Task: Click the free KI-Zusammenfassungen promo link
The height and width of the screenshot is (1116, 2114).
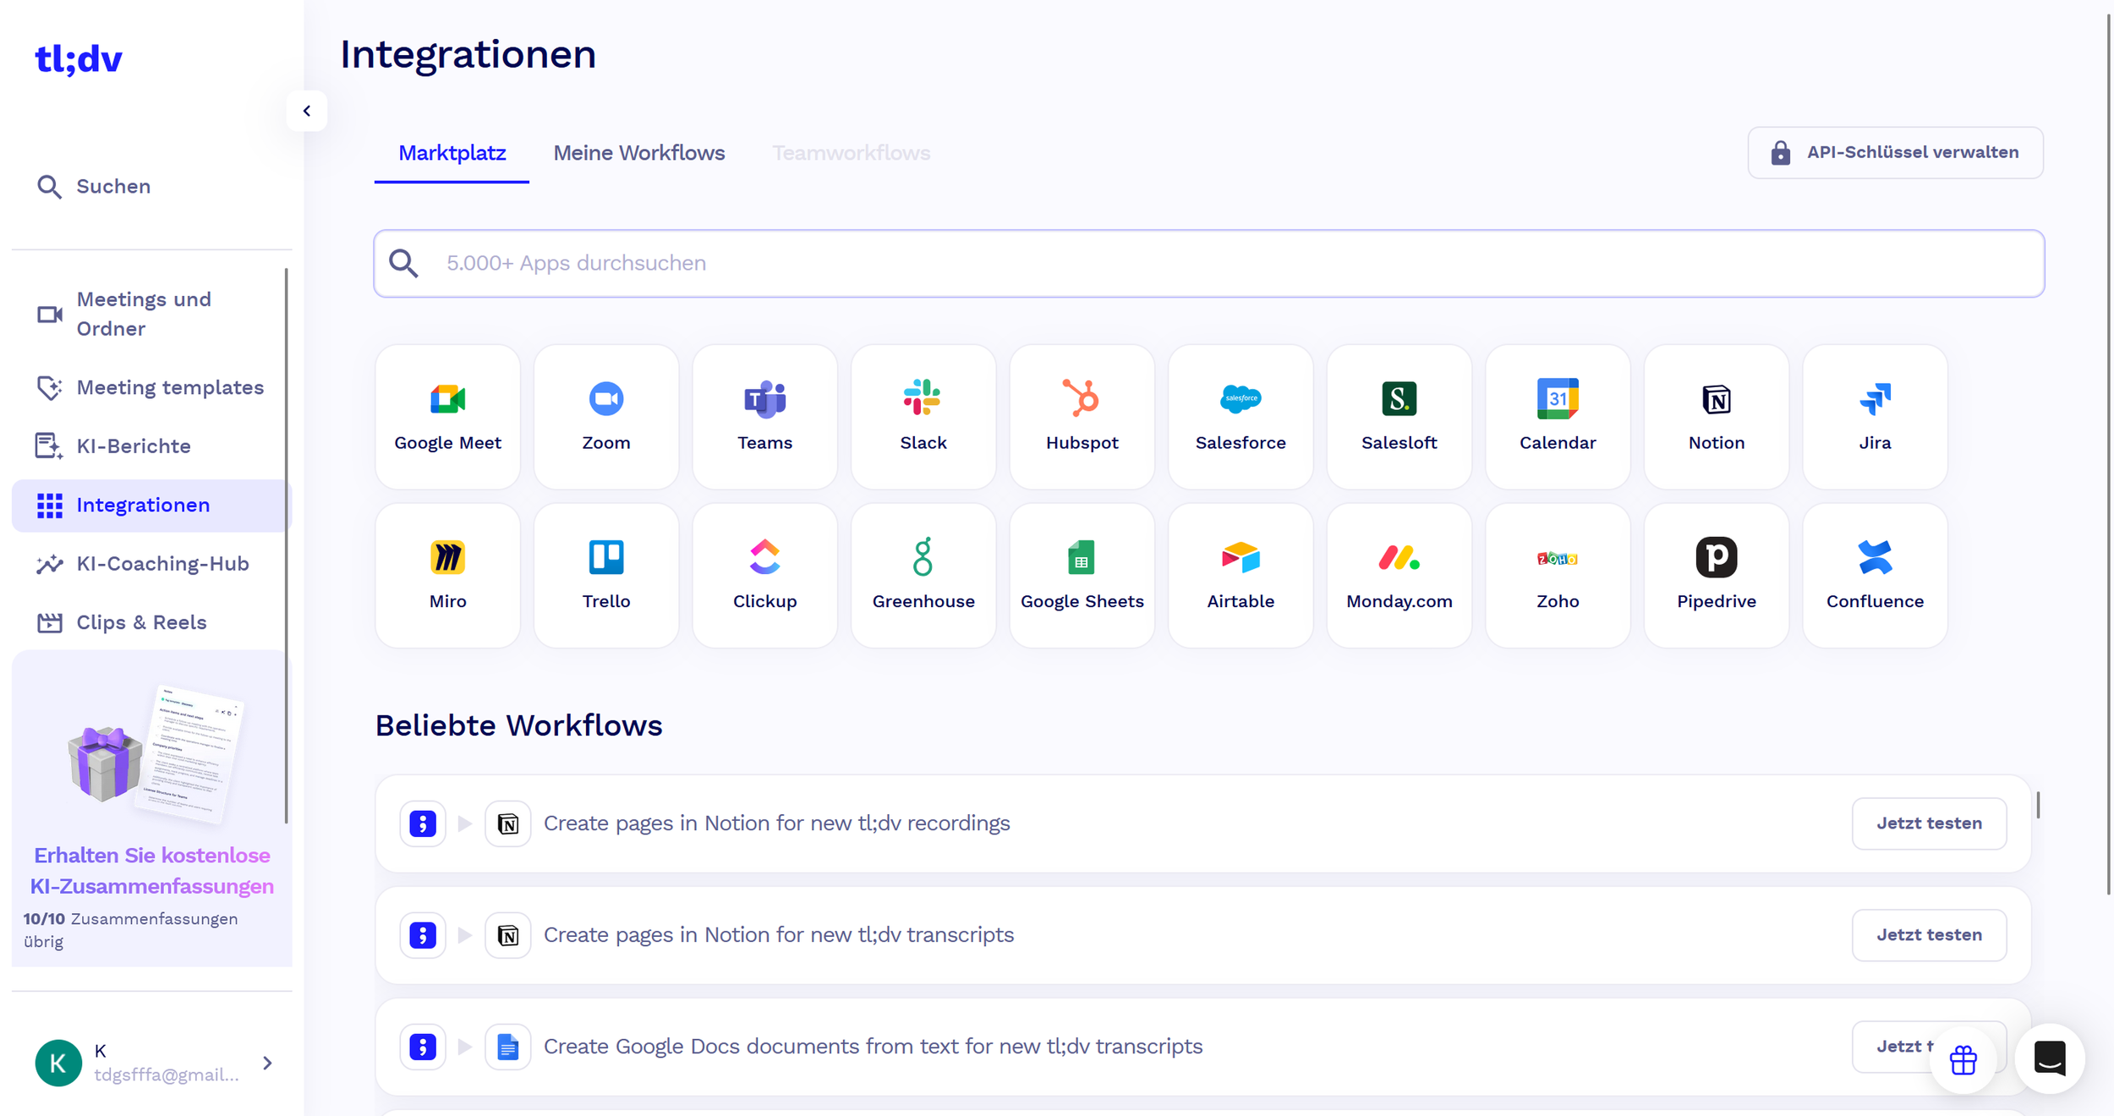Action: tap(152, 871)
